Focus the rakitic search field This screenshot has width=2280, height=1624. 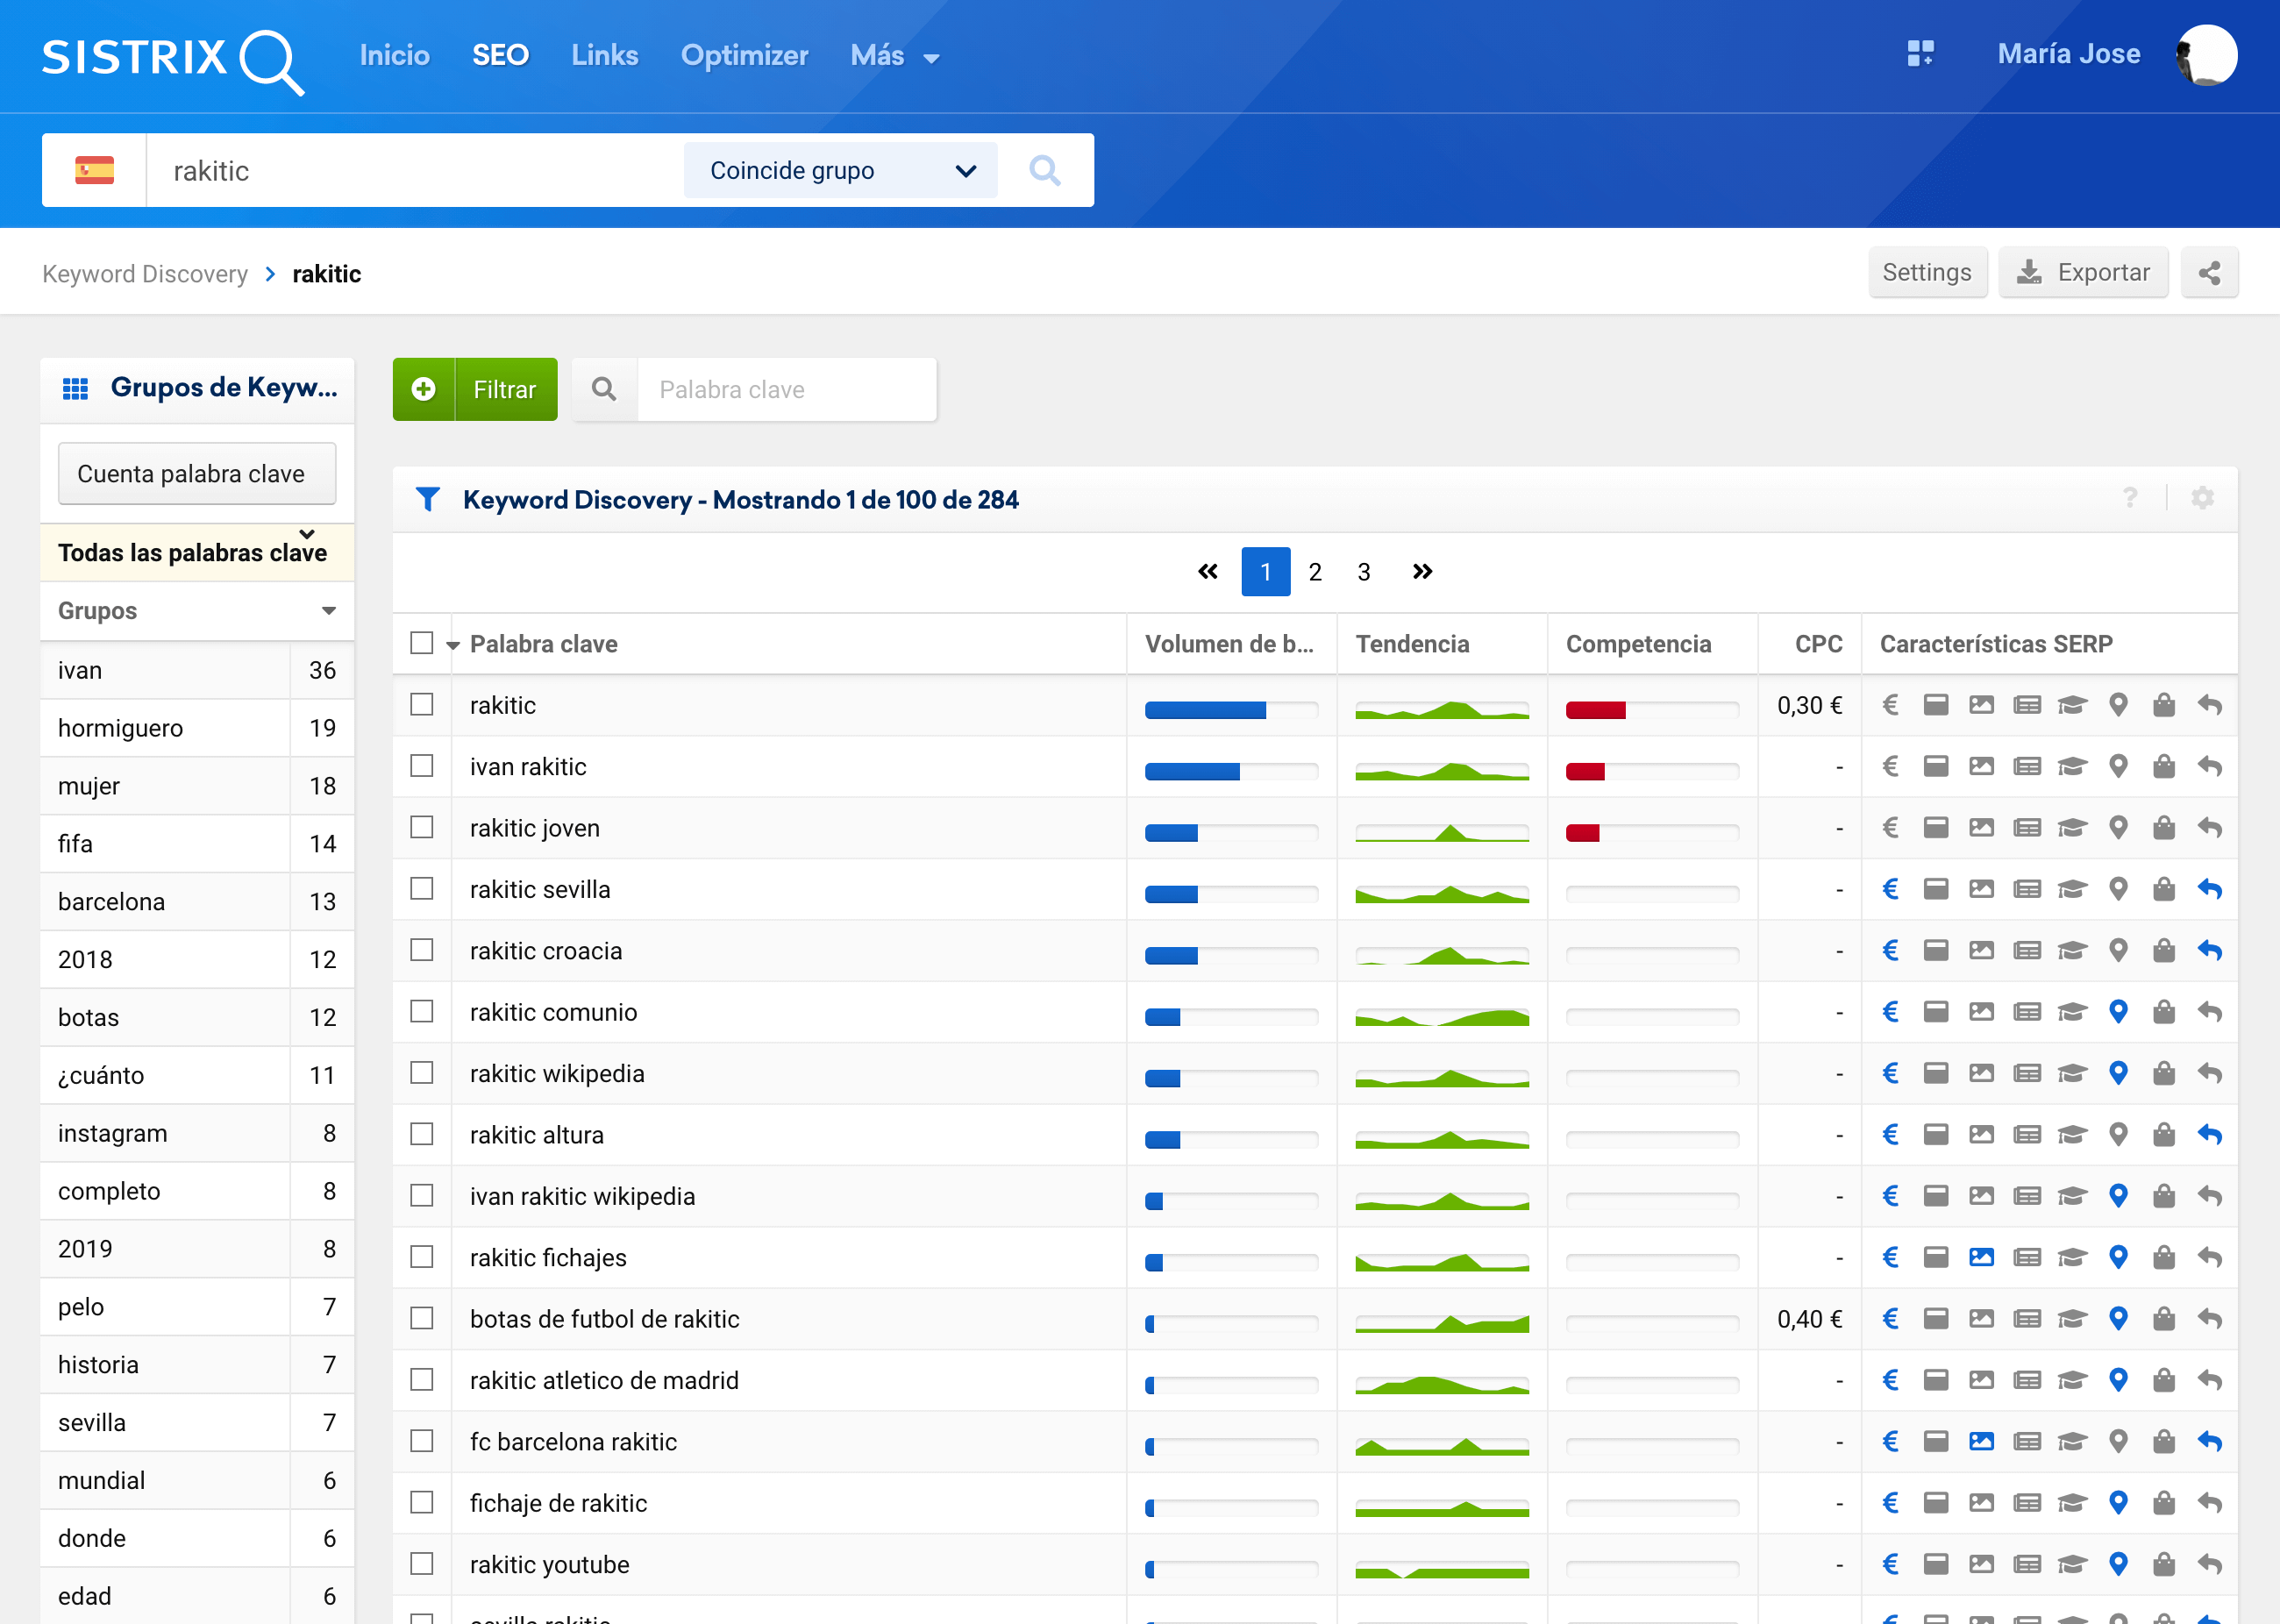[x=415, y=170]
